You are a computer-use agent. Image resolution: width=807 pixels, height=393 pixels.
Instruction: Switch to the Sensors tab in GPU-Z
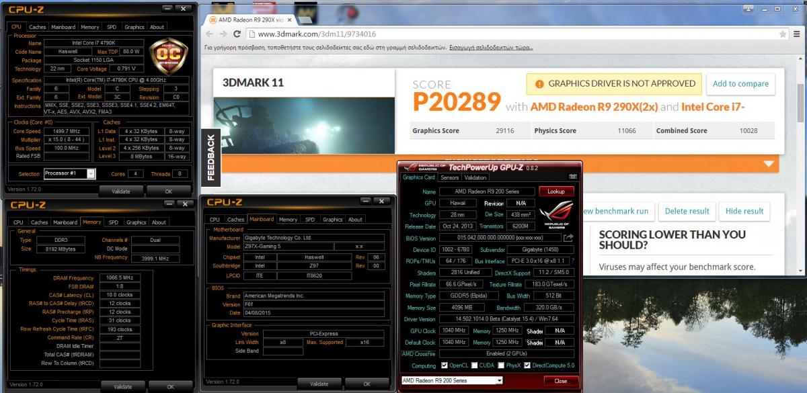[x=449, y=178]
